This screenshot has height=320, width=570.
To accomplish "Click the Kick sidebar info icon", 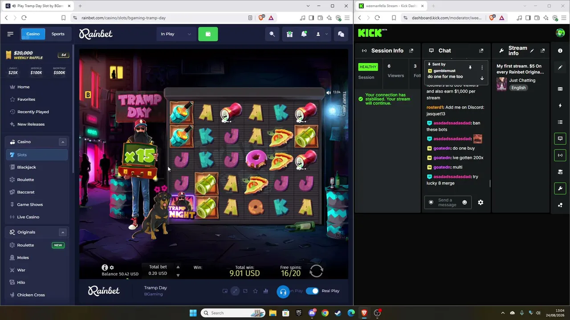I will click(560, 51).
